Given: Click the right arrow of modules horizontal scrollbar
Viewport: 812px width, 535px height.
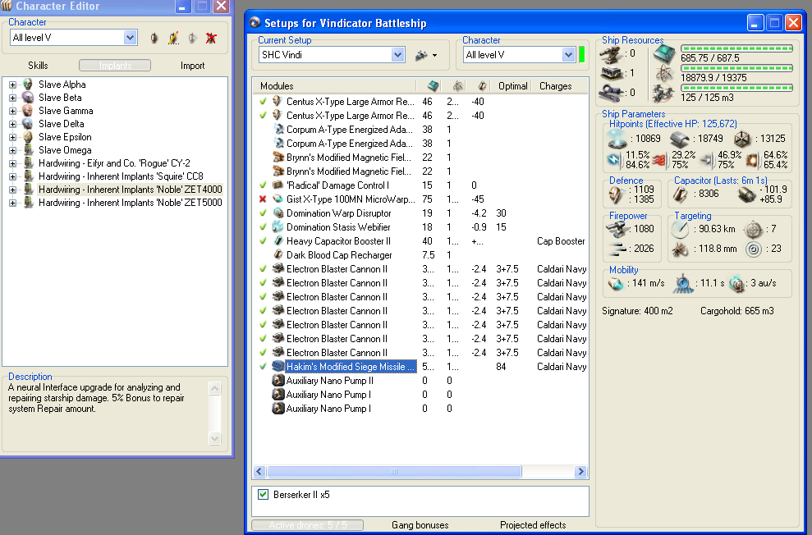Looking at the screenshot, I should pos(580,471).
